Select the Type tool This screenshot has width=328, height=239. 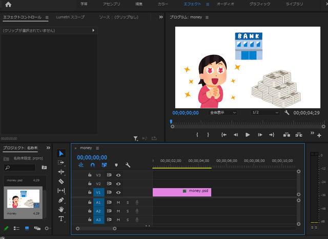tap(61, 218)
